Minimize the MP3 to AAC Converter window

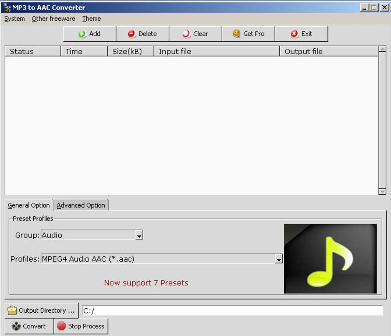tap(364, 8)
